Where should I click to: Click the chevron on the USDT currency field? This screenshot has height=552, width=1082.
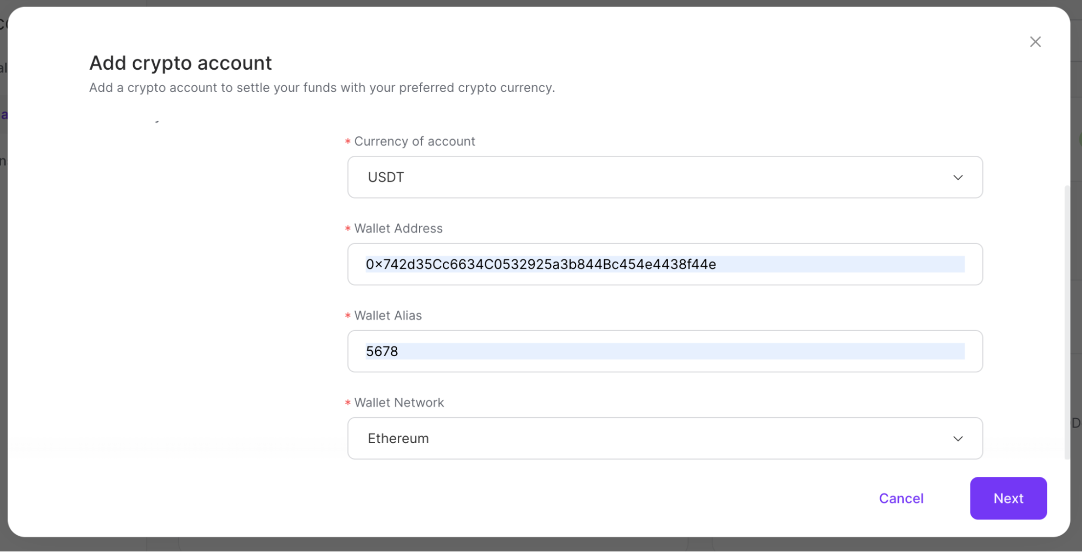click(958, 177)
